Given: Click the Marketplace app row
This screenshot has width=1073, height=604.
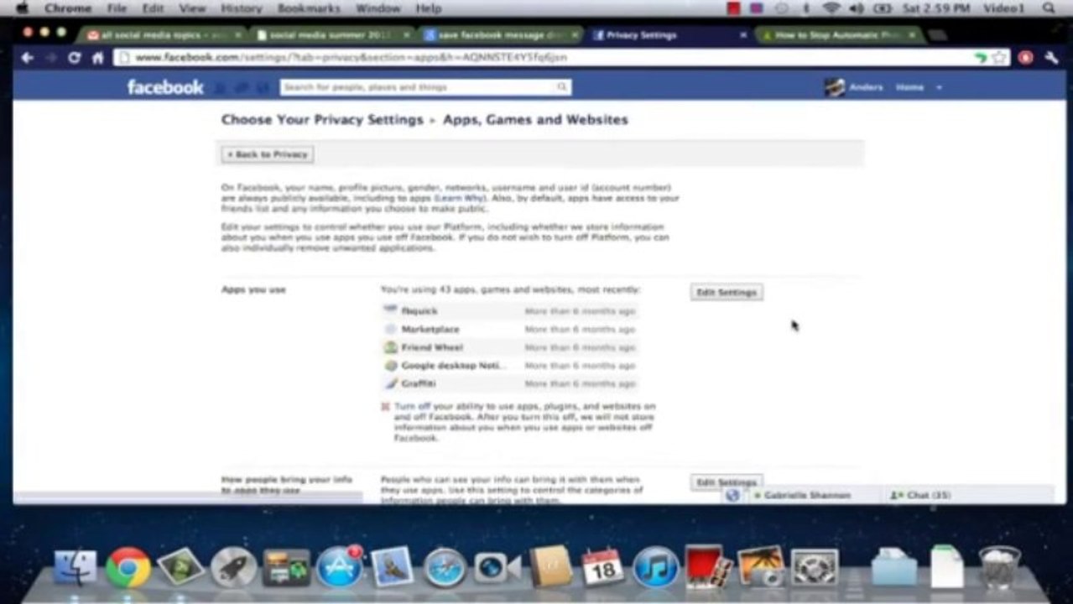Looking at the screenshot, I should [x=510, y=330].
